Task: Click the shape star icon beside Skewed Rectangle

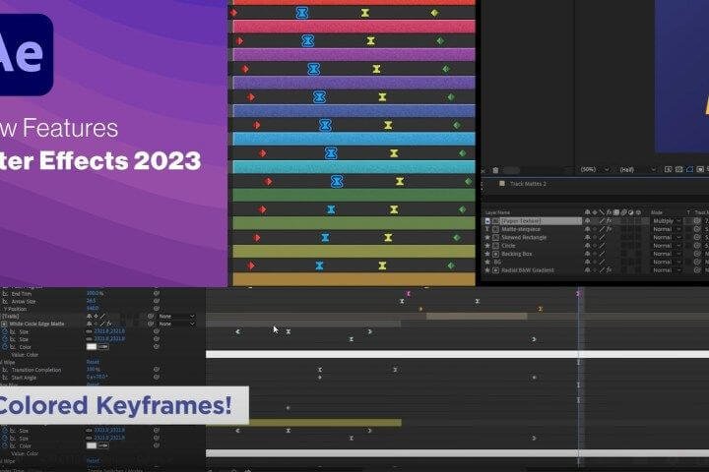Action: tap(487, 237)
